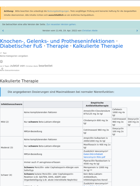Image resolution: width=140 pixels, height=186 pixels.
Task: Open Datei:DGI:Infoblatt Vancomycin RGU.pdf link in Moderat row
Action: click(94, 156)
